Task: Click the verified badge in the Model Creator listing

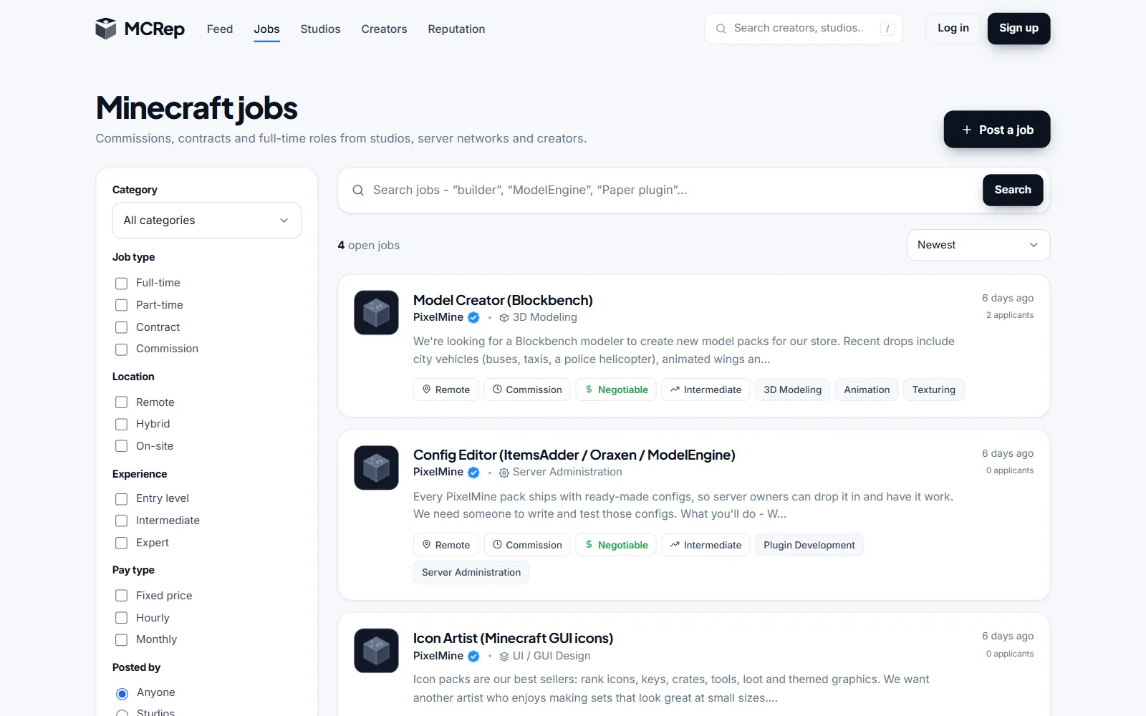Action: [473, 317]
